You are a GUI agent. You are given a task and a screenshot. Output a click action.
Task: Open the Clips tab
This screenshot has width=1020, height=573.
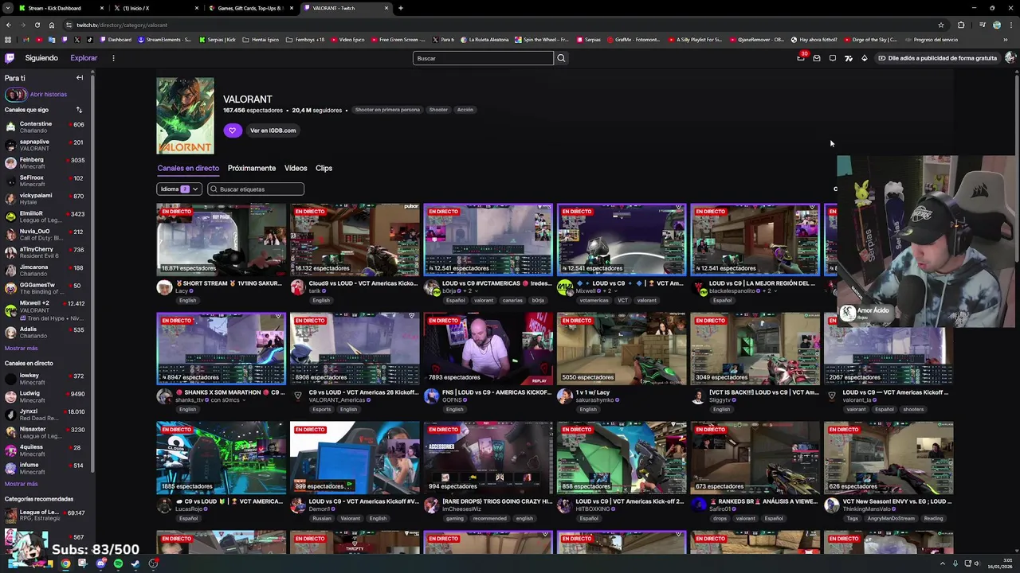click(x=324, y=168)
